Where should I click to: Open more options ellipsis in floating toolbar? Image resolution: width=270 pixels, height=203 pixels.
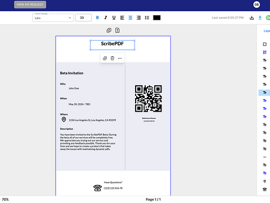tap(120, 58)
